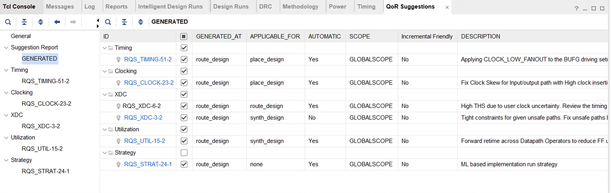This screenshot has height=193, width=611.
Task: Go back using the left arrow icon
Action: point(57,22)
